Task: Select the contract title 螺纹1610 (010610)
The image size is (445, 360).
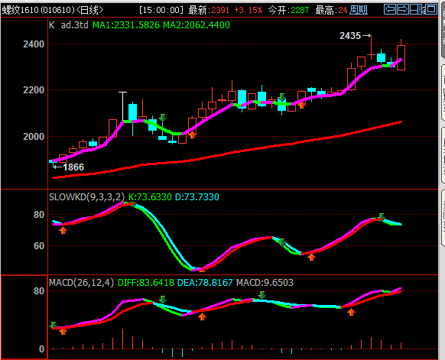Action: [x=38, y=10]
